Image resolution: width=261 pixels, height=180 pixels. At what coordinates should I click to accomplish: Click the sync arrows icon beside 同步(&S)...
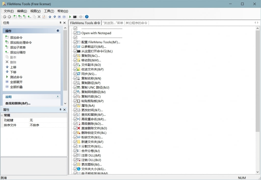[79, 74]
